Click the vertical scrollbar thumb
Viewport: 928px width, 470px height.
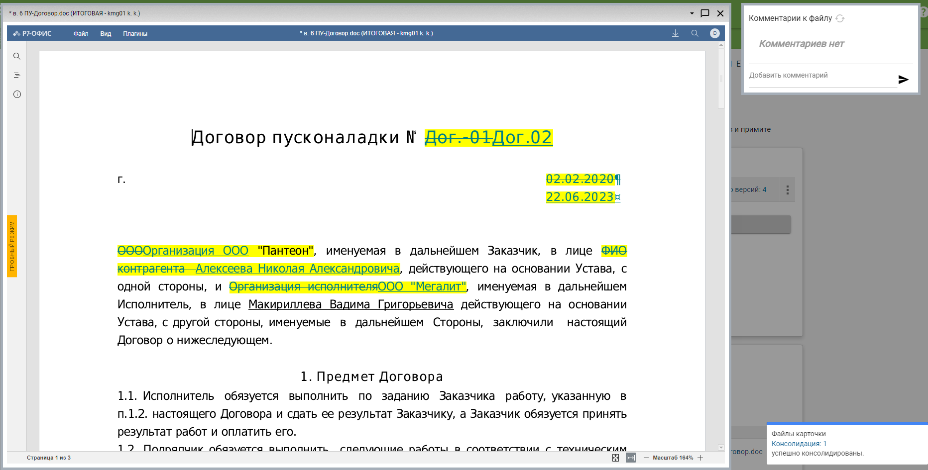click(x=721, y=79)
